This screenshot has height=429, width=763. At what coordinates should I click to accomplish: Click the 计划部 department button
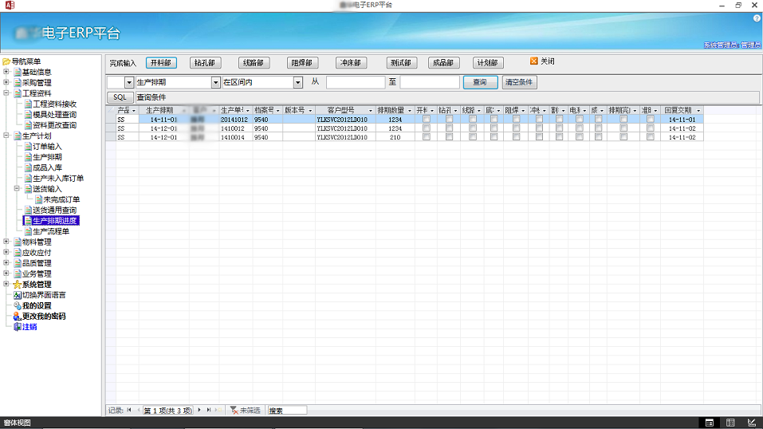(x=488, y=63)
